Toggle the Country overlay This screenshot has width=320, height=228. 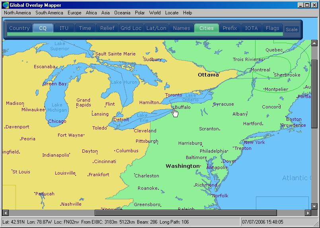(x=20, y=28)
